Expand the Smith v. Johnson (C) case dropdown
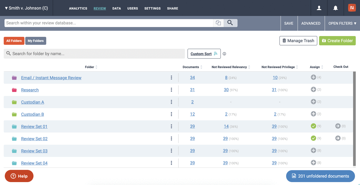Image resolution: width=360 pixels, height=185 pixels. (x=27, y=8)
